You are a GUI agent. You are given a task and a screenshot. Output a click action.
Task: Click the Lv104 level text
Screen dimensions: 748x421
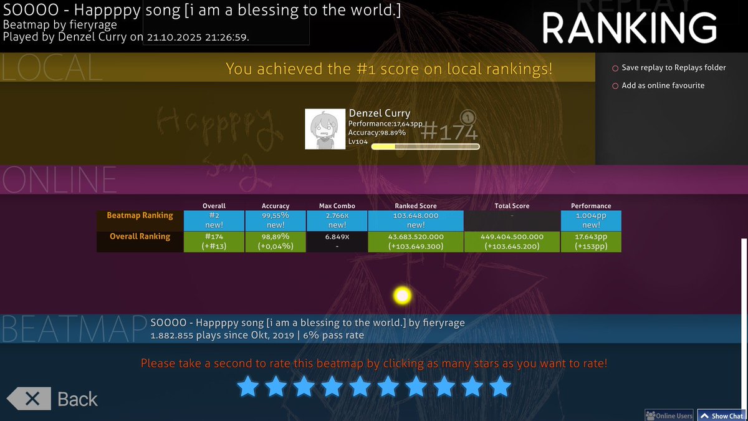[358, 142]
